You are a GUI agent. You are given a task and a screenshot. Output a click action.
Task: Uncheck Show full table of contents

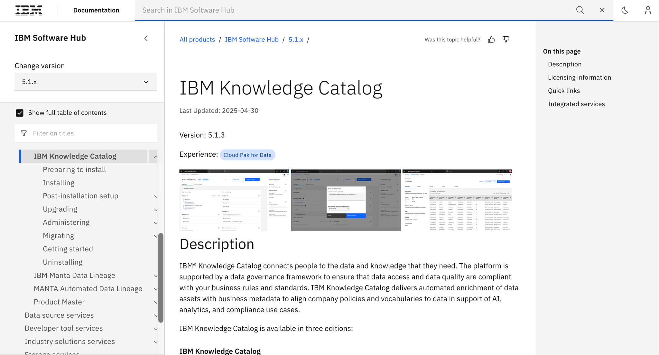click(20, 113)
